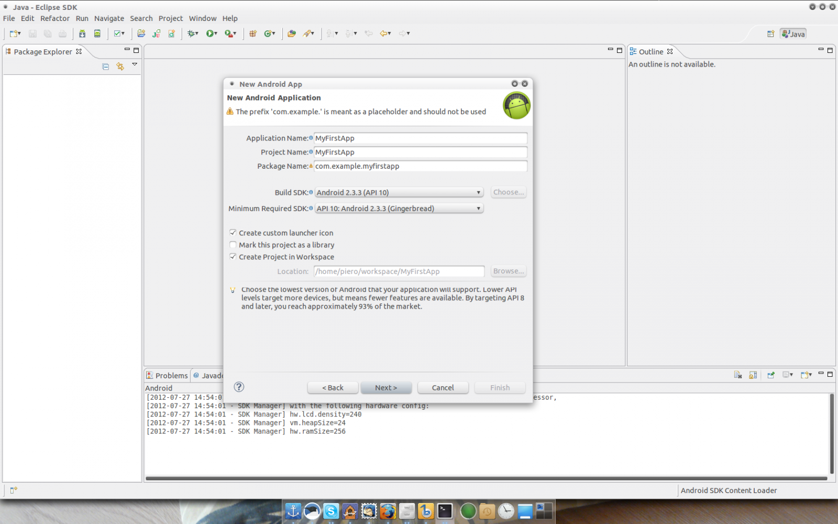Open the Build SDK dropdown
The width and height of the screenshot is (838, 524).
coord(399,192)
